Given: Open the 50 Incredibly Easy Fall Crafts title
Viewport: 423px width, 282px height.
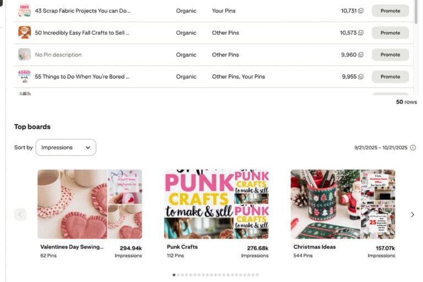Looking at the screenshot, I should (82, 33).
